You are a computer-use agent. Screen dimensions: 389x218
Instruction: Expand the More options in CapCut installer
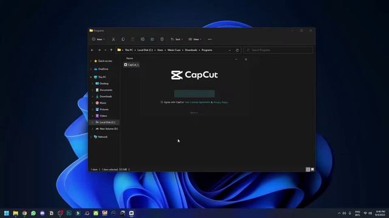(194, 113)
